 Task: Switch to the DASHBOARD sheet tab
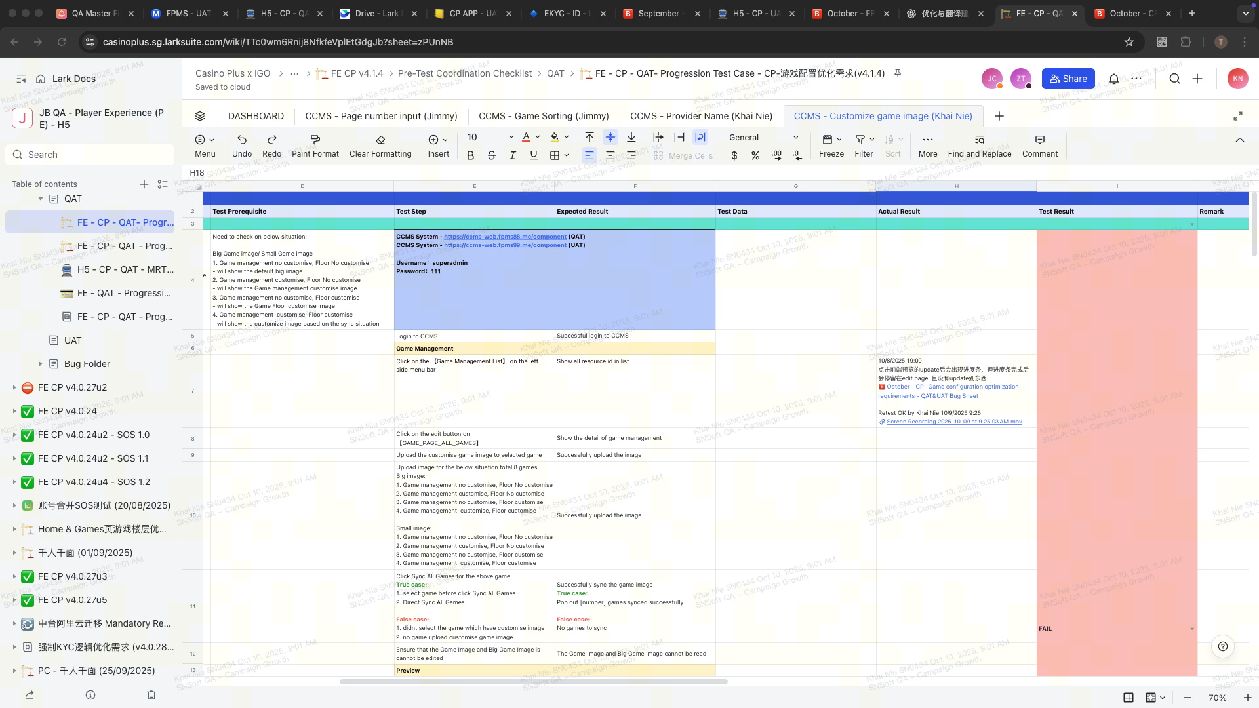(256, 116)
